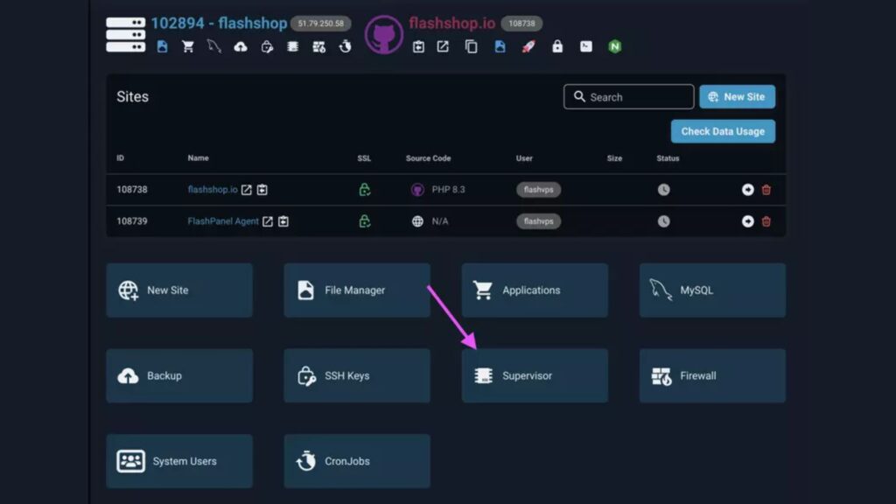Click the flashshop.io site title heading
Viewport: 896px width, 504px height.
[x=452, y=24]
